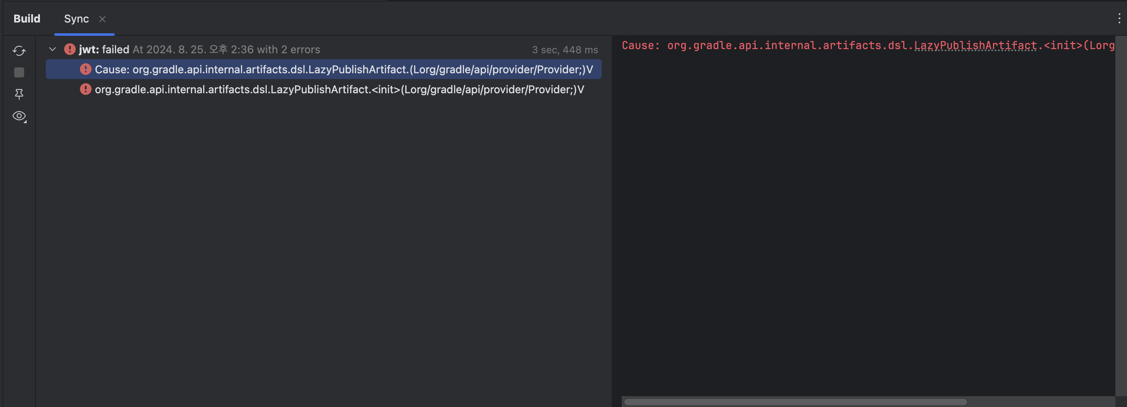Switch to the Sync tab
The height and width of the screenshot is (407, 1127).
point(76,19)
